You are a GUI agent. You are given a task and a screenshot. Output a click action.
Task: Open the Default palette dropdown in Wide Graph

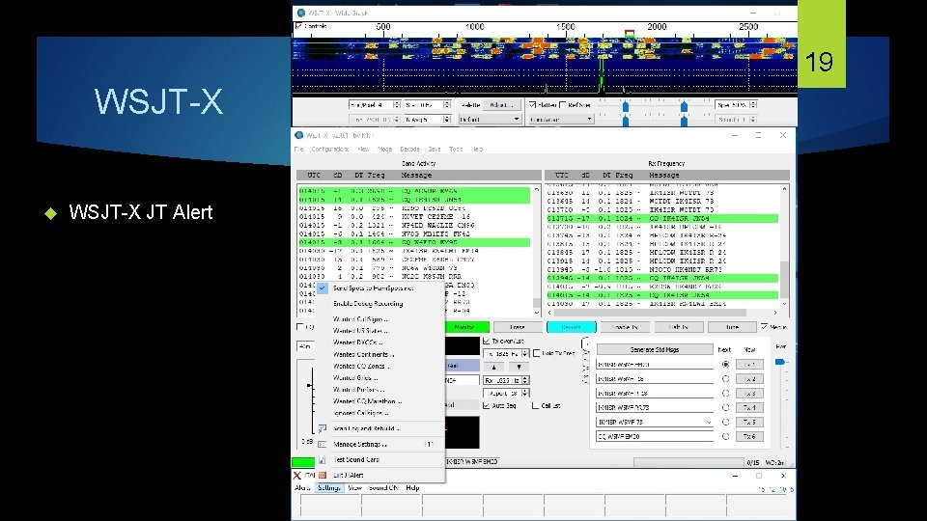coord(490,120)
